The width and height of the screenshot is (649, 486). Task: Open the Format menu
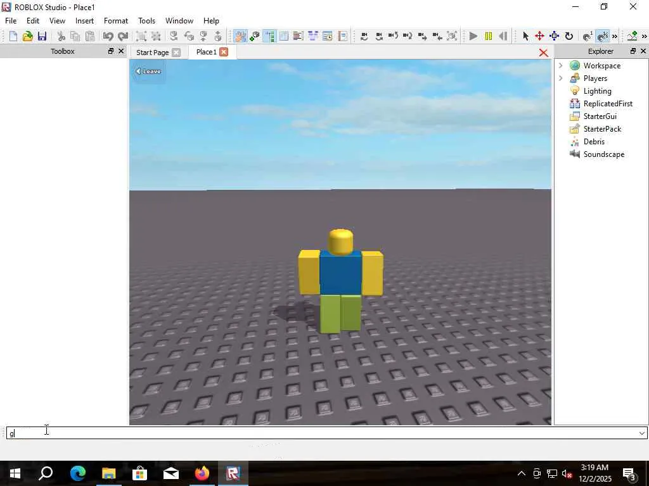[x=116, y=21]
